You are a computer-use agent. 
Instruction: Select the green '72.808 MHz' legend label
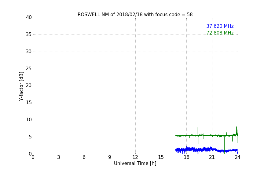(220, 33)
